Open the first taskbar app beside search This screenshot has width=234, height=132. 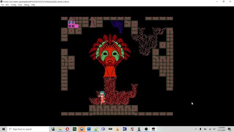53,129
